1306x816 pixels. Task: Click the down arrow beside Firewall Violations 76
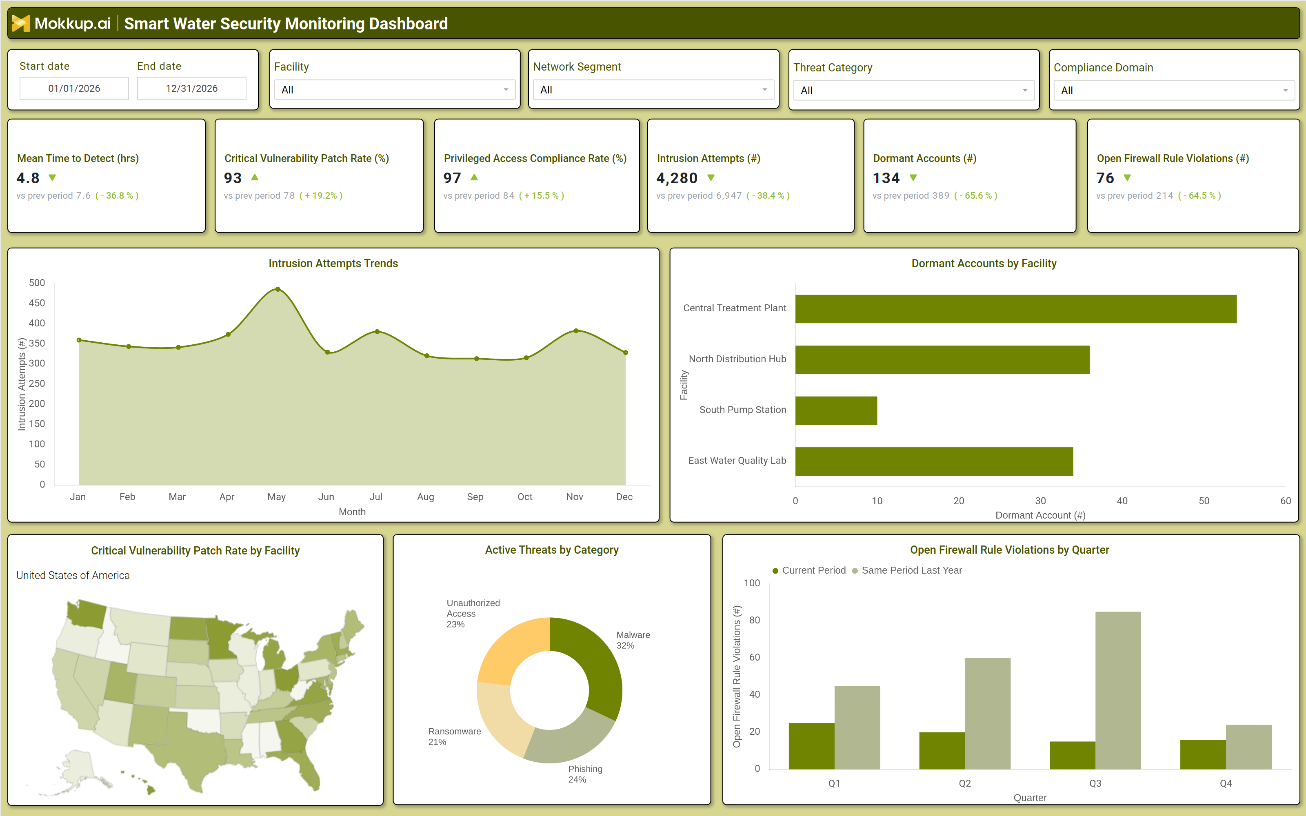point(1127,177)
